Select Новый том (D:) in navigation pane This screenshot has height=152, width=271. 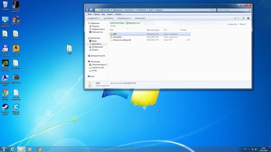point(98,68)
